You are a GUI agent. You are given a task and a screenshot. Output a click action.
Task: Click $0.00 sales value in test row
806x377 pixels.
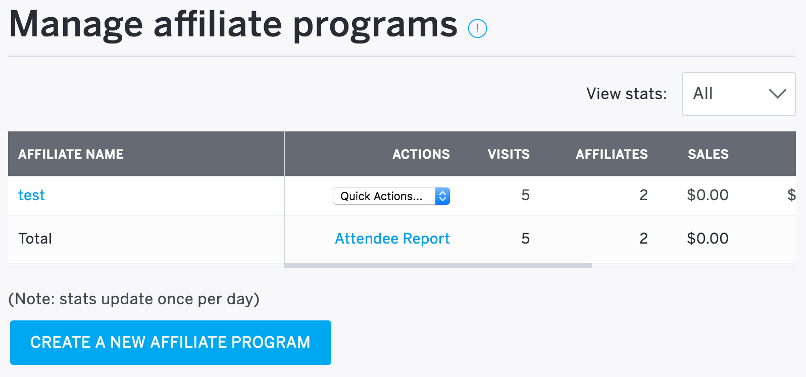[x=708, y=195]
